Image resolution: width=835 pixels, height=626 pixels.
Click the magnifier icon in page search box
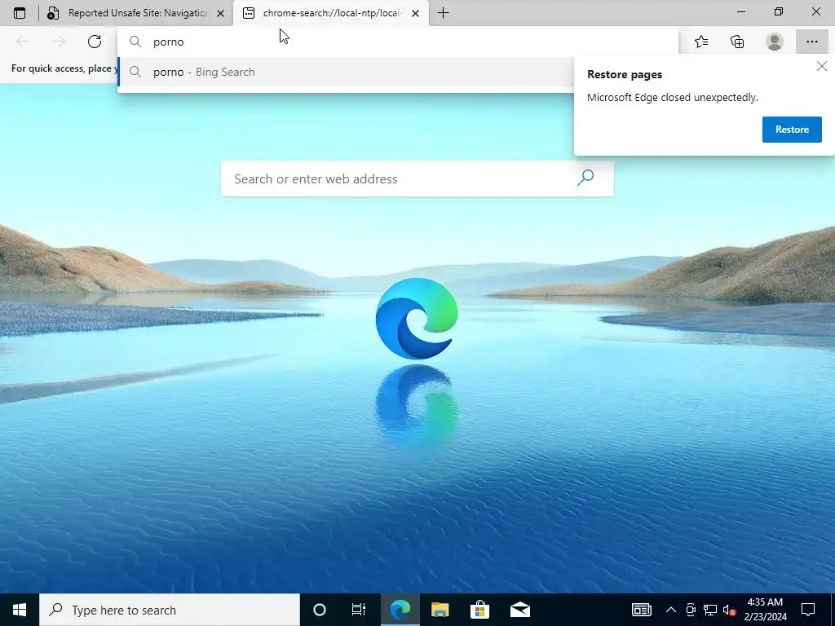[x=585, y=178]
